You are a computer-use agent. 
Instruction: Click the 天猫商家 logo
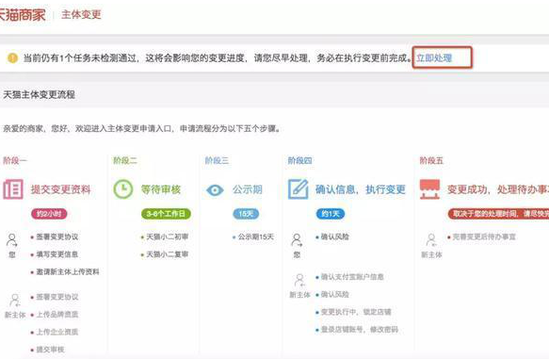[x=23, y=15]
